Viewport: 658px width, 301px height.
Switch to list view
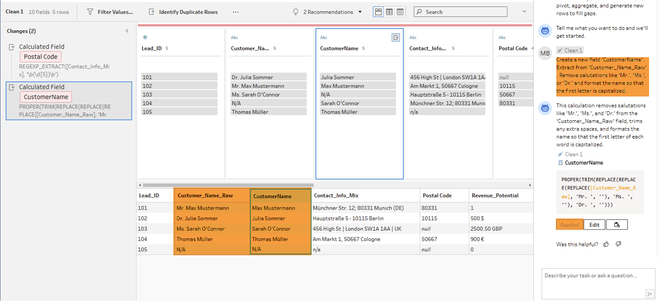(400, 12)
